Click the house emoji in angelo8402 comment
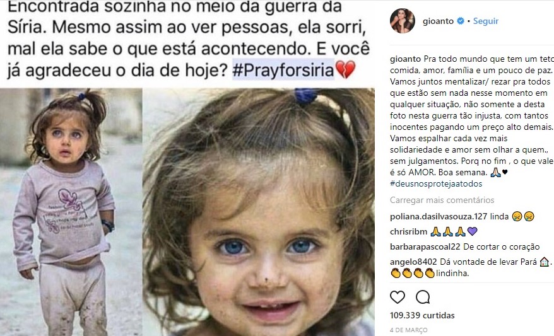The width and height of the screenshot is (554, 336). click(x=544, y=262)
